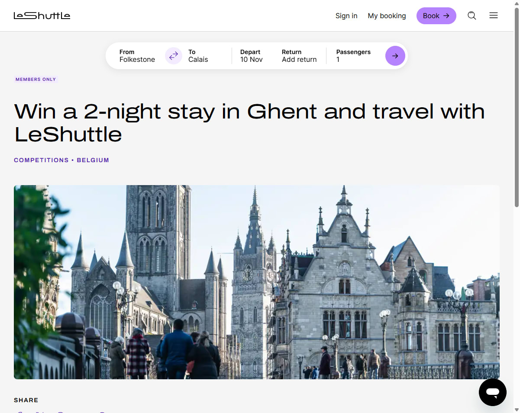This screenshot has height=413, width=520.
Task: Open the LeShuttle logo homepage
Action: (42, 16)
